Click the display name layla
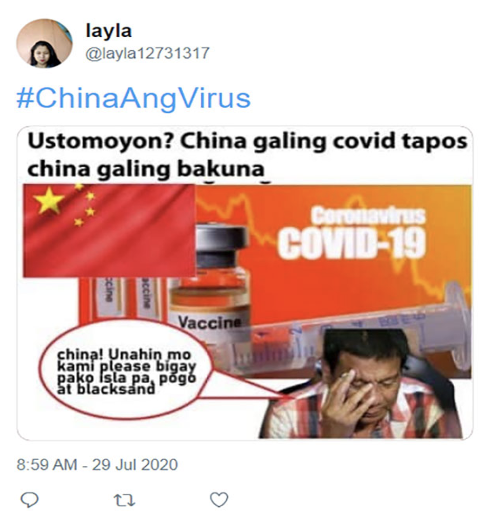Image resolution: width=490 pixels, height=530 pixels. pyautogui.click(x=109, y=31)
